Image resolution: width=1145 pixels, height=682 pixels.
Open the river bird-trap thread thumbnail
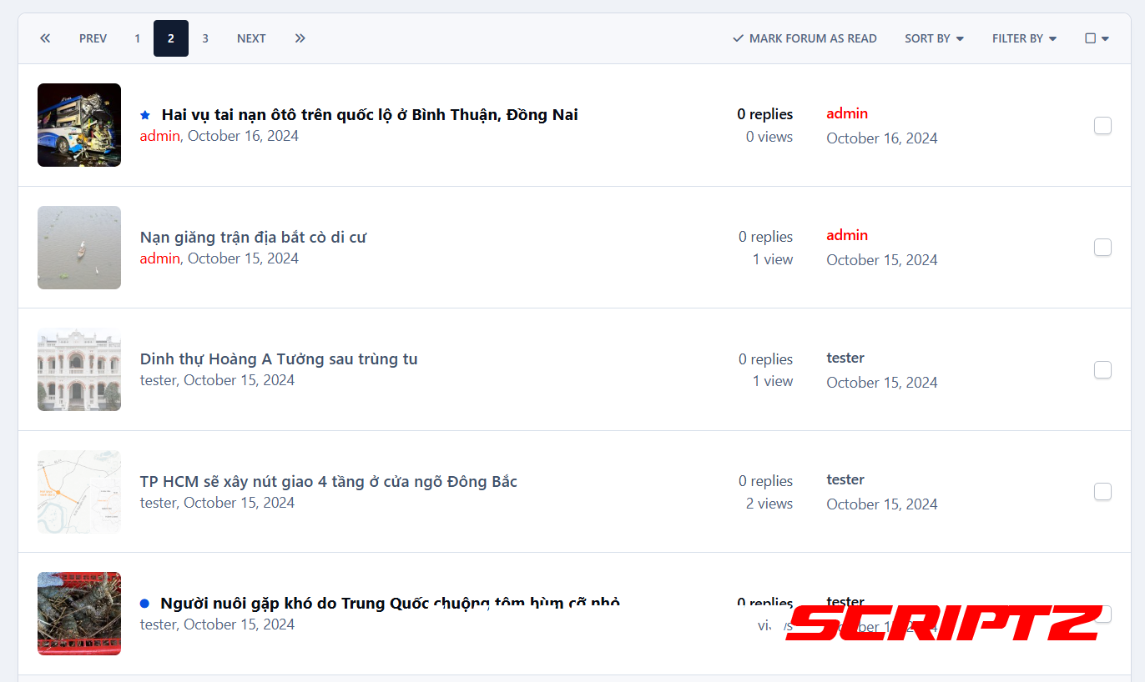79,248
